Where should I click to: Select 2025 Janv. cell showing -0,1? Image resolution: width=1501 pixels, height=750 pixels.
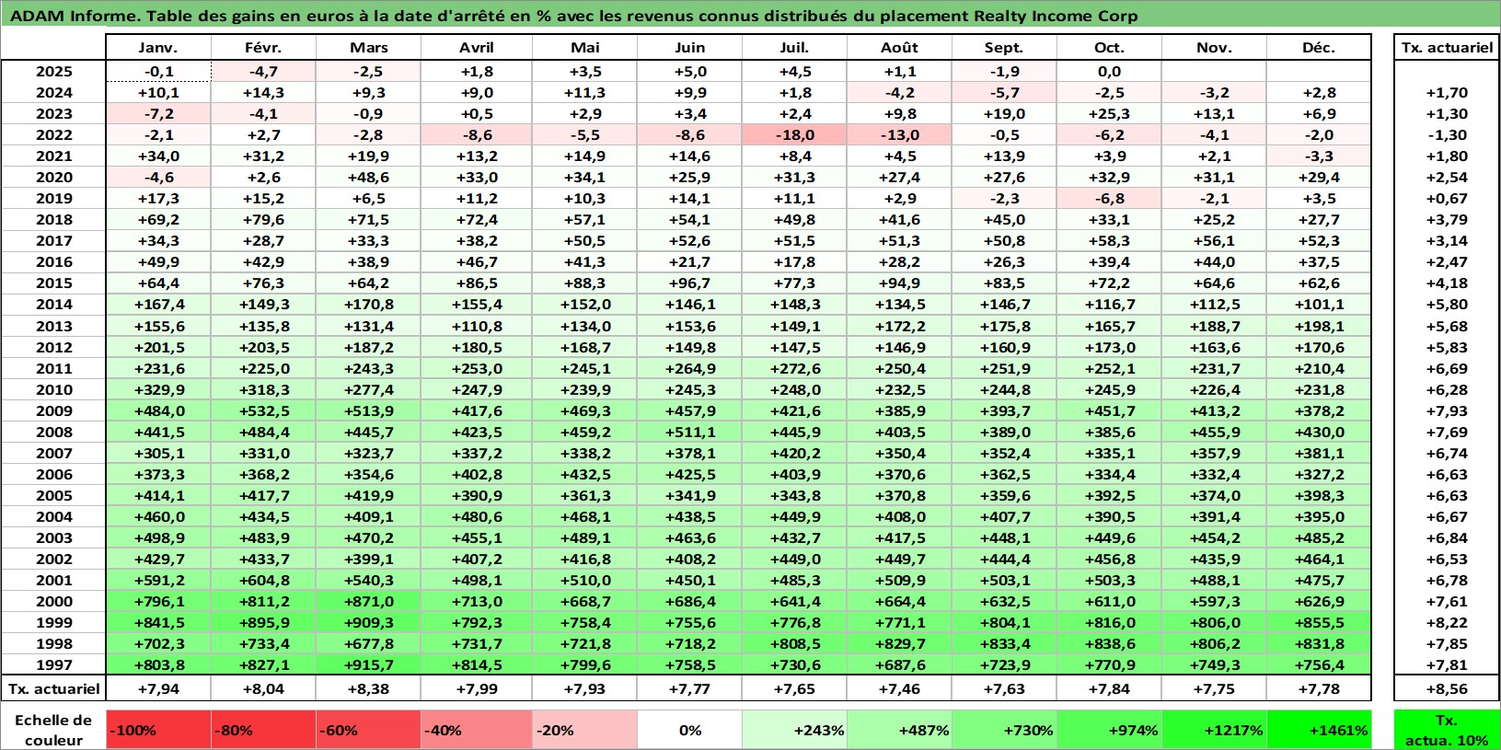point(158,71)
